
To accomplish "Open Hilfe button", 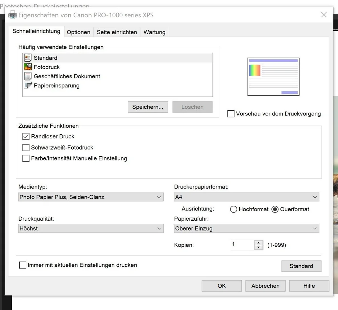I will click(309, 286).
